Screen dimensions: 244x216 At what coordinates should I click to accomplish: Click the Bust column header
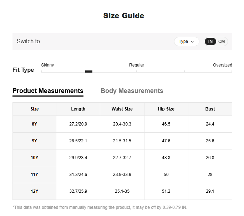tap(210, 109)
